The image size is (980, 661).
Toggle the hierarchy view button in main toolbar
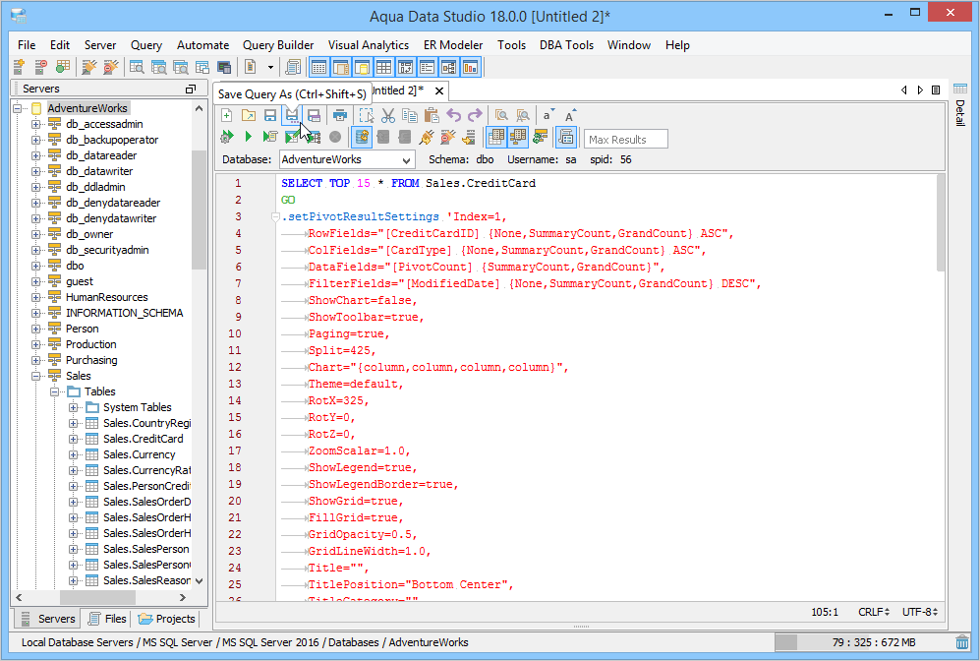coord(449,67)
